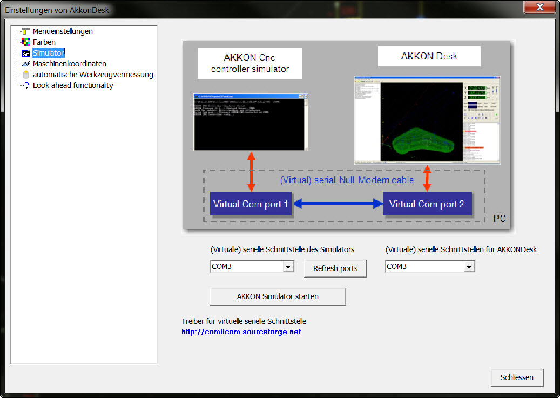This screenshot has height=398, width=560.
Task: Select the Maschinenkoordinaten text label
Action: [x=70, y=64]
